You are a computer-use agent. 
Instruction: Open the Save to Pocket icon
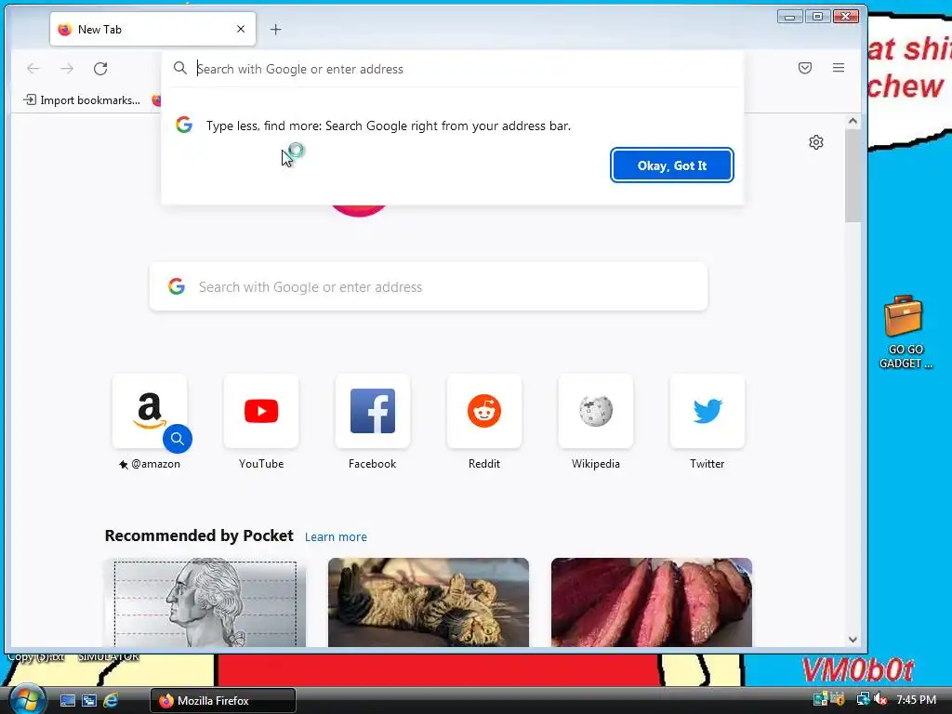pos(805,68)
